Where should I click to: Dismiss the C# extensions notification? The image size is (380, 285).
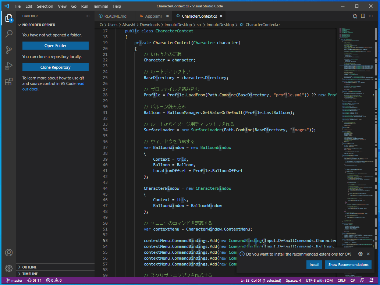[368, 254]
